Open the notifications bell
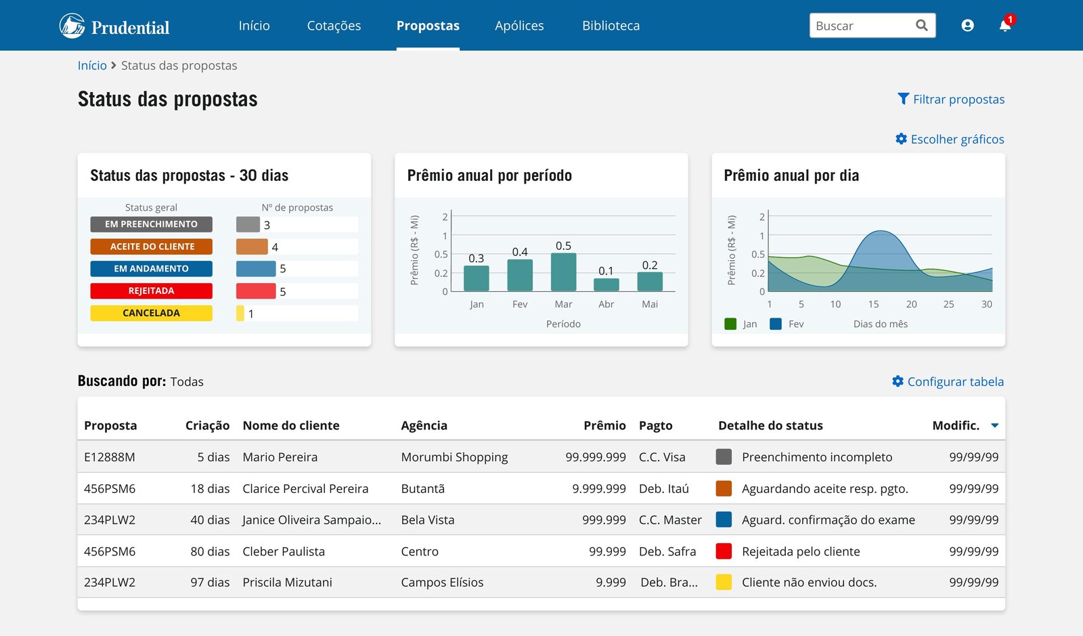Screen dimensions: 1083x636 (x=1005, y=26)
